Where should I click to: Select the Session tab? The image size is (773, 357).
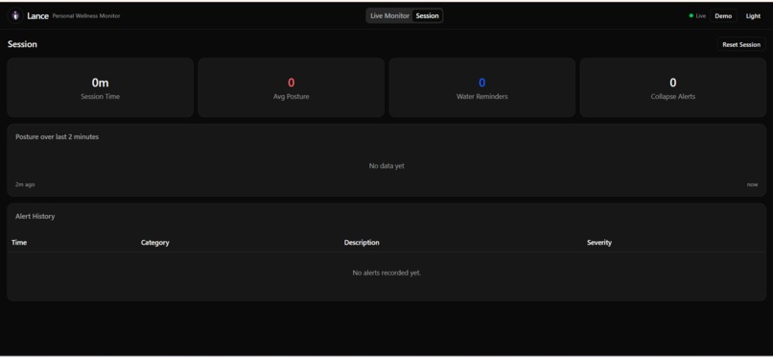pos(427,15)
